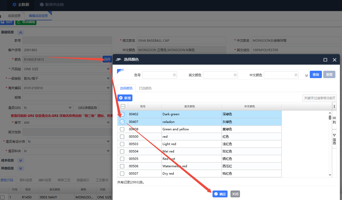The width and height of the screenshot is (342, 200).
Task: Collapse the 基础信息 section
Action: [x=21, y=32]
